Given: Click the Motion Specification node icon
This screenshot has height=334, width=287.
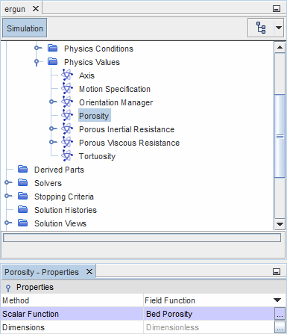Looking at the screenshot, I should 67,89.
